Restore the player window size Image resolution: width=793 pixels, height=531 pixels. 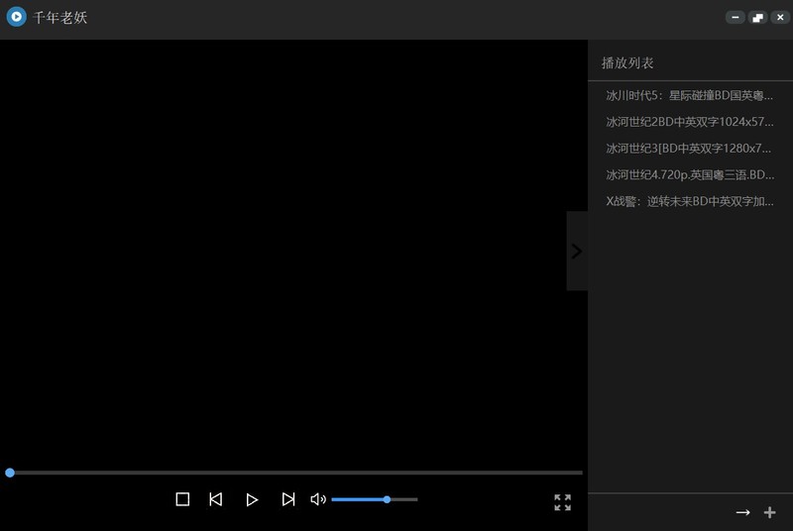757,17
